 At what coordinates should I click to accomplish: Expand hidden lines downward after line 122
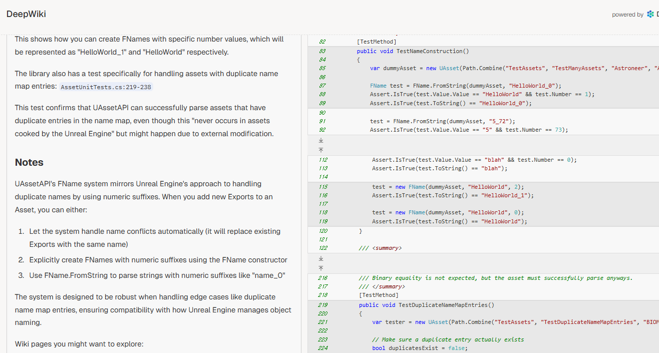321,258
